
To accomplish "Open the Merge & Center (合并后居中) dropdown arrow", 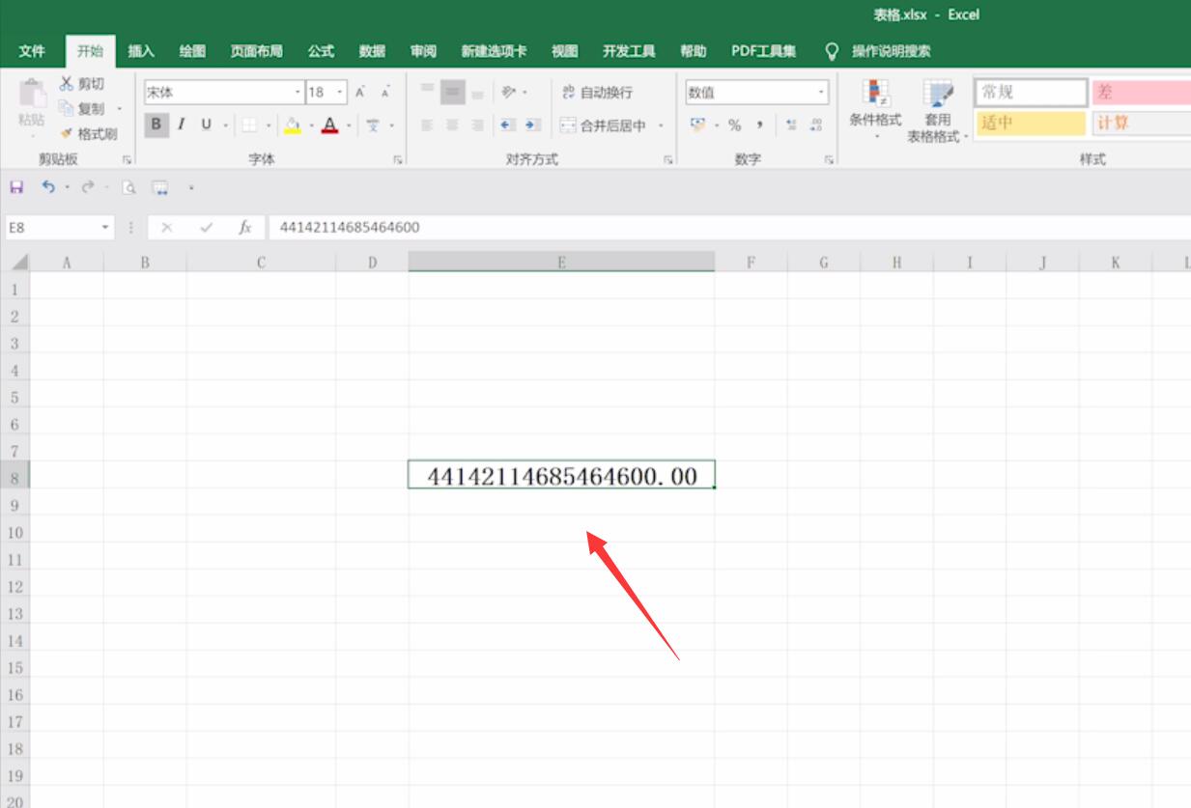I will point(662,125).
